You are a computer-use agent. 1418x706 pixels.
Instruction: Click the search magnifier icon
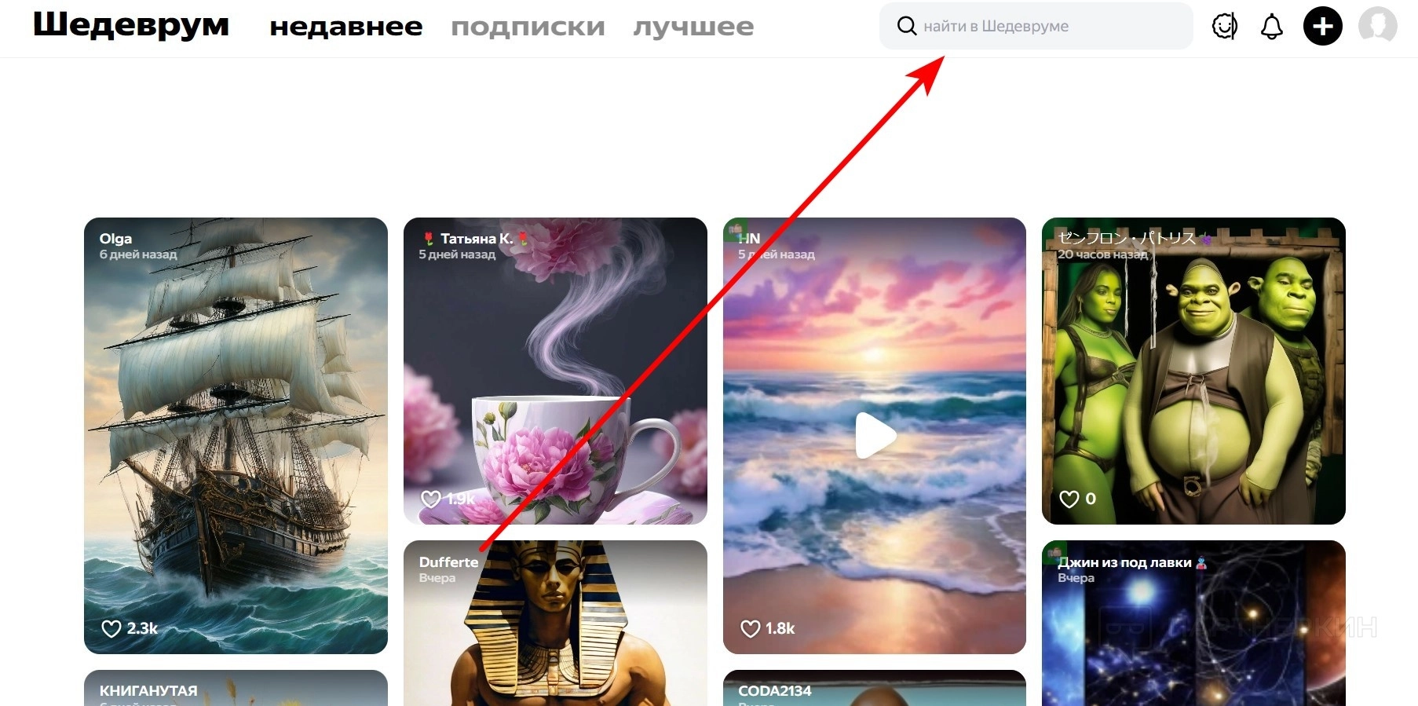coord(907,26)
